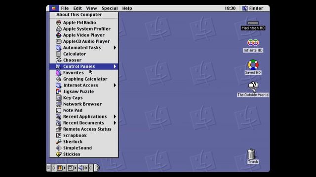Screen dimensions: 316x177
Task: Click the Calculator icon in the menu
Action: click(58, 54)
